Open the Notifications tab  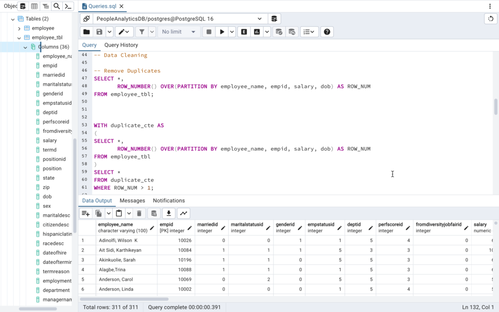point(169,200)
